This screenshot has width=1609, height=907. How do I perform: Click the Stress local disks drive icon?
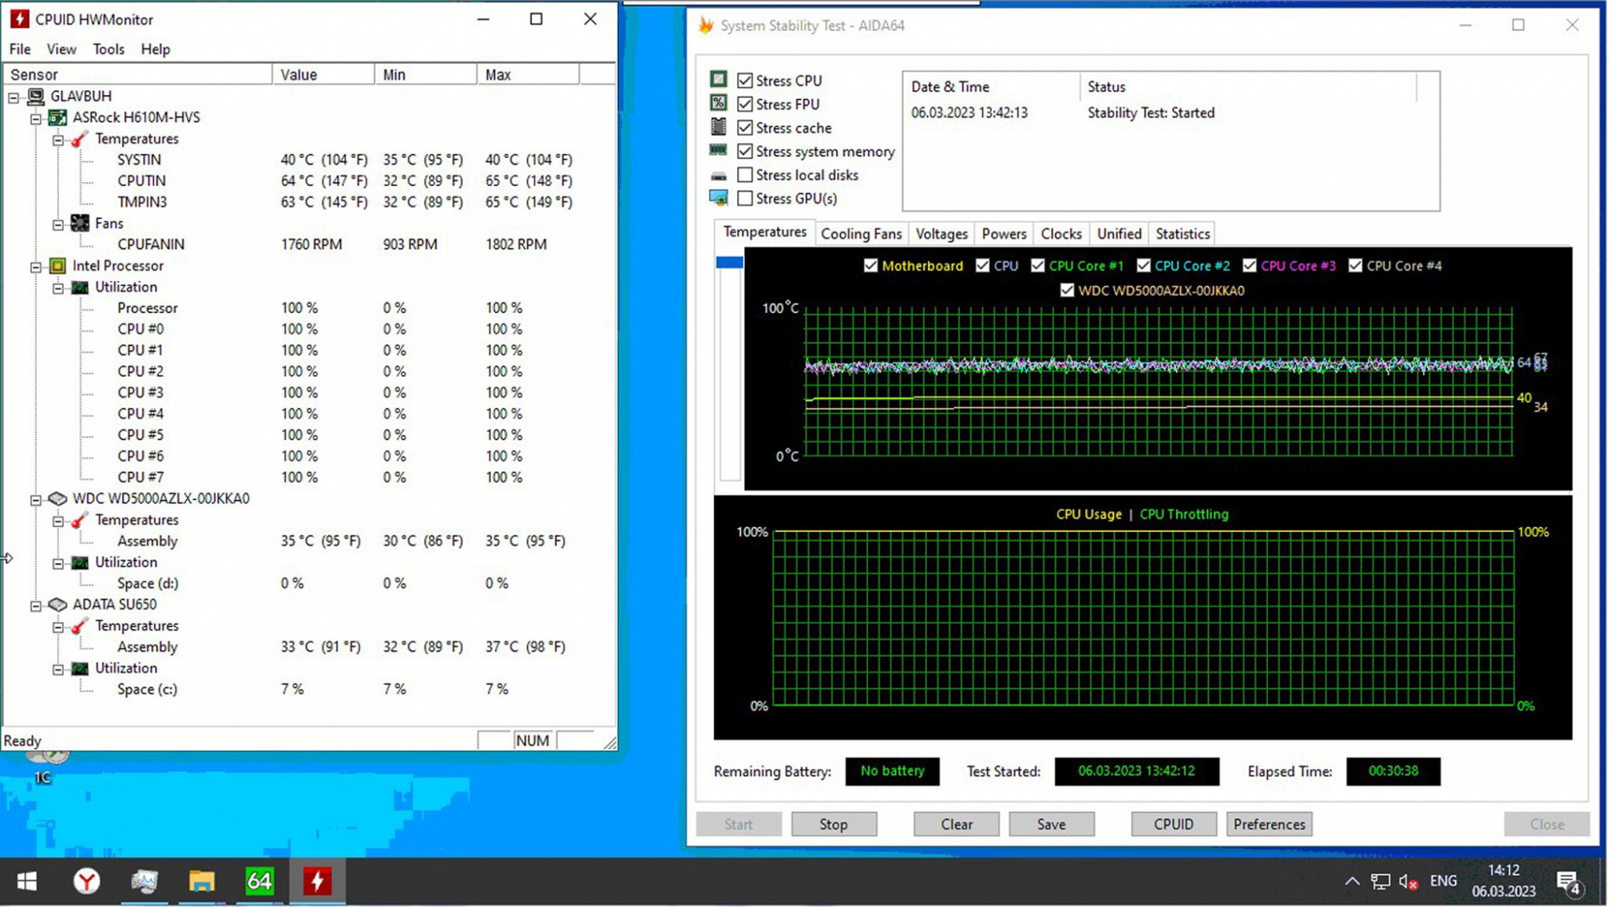click(718, 175)
